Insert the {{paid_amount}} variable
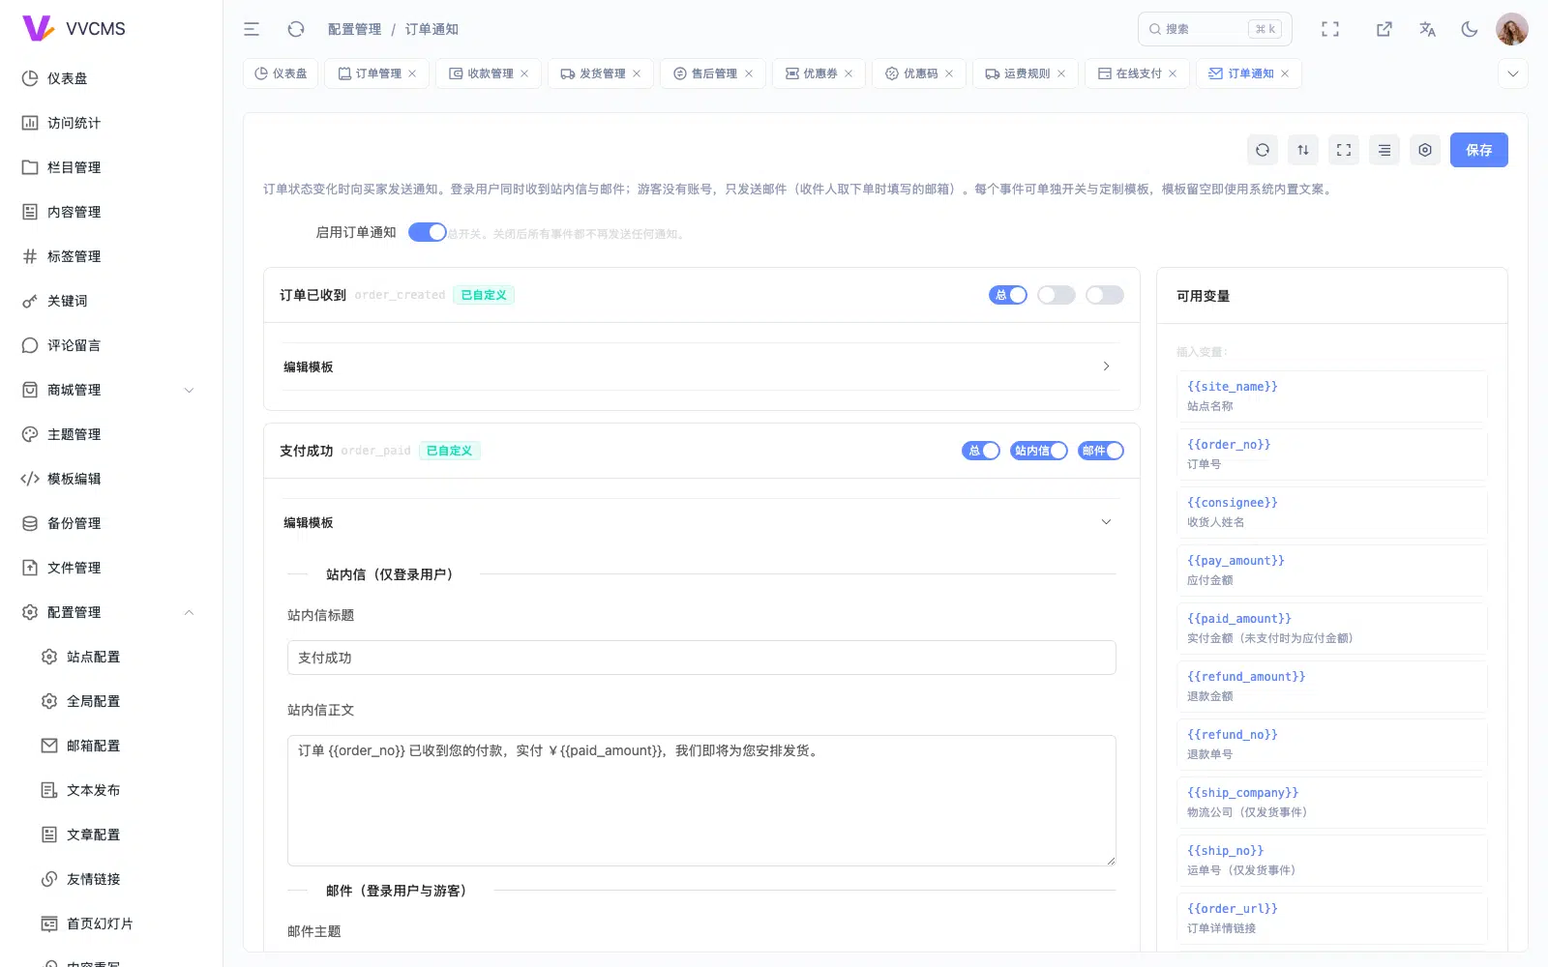1548x967 pixels. click(1331, 628)
